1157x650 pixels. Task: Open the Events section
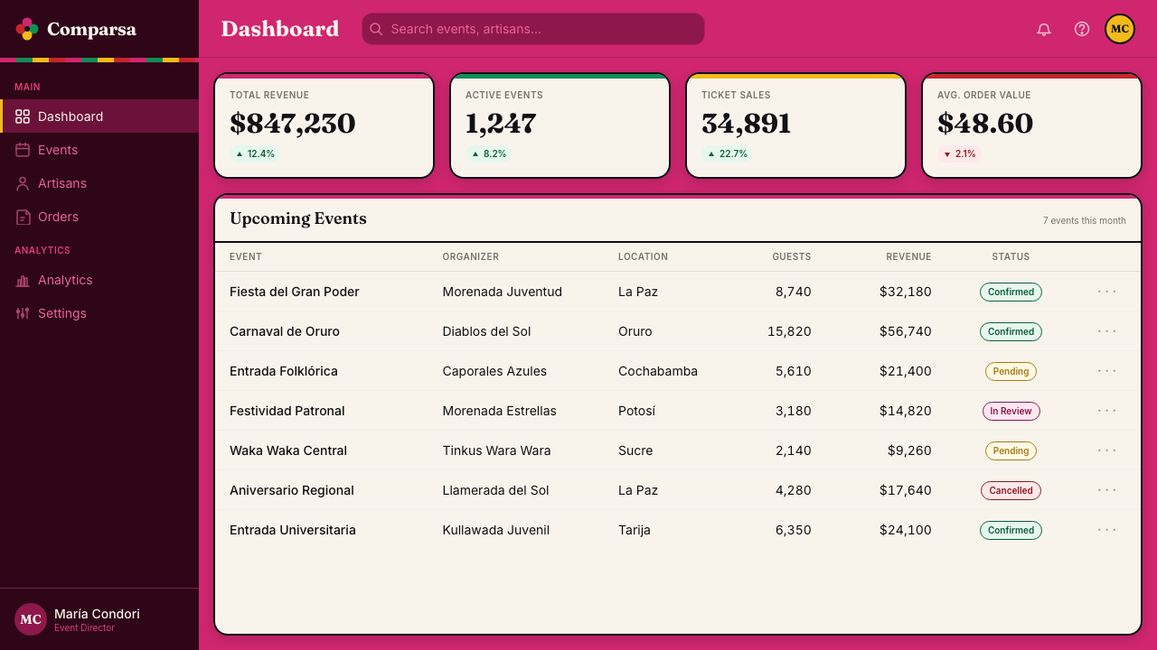click(99, 150)
